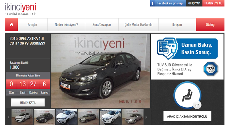This screenshot has width=229, height=125.
Task: Click the Başlangıç Bedeli label
Action: pyautogui.click(x=19, y=63)
